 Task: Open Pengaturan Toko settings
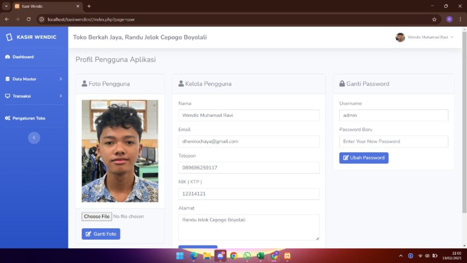click(x=25, y=118)
